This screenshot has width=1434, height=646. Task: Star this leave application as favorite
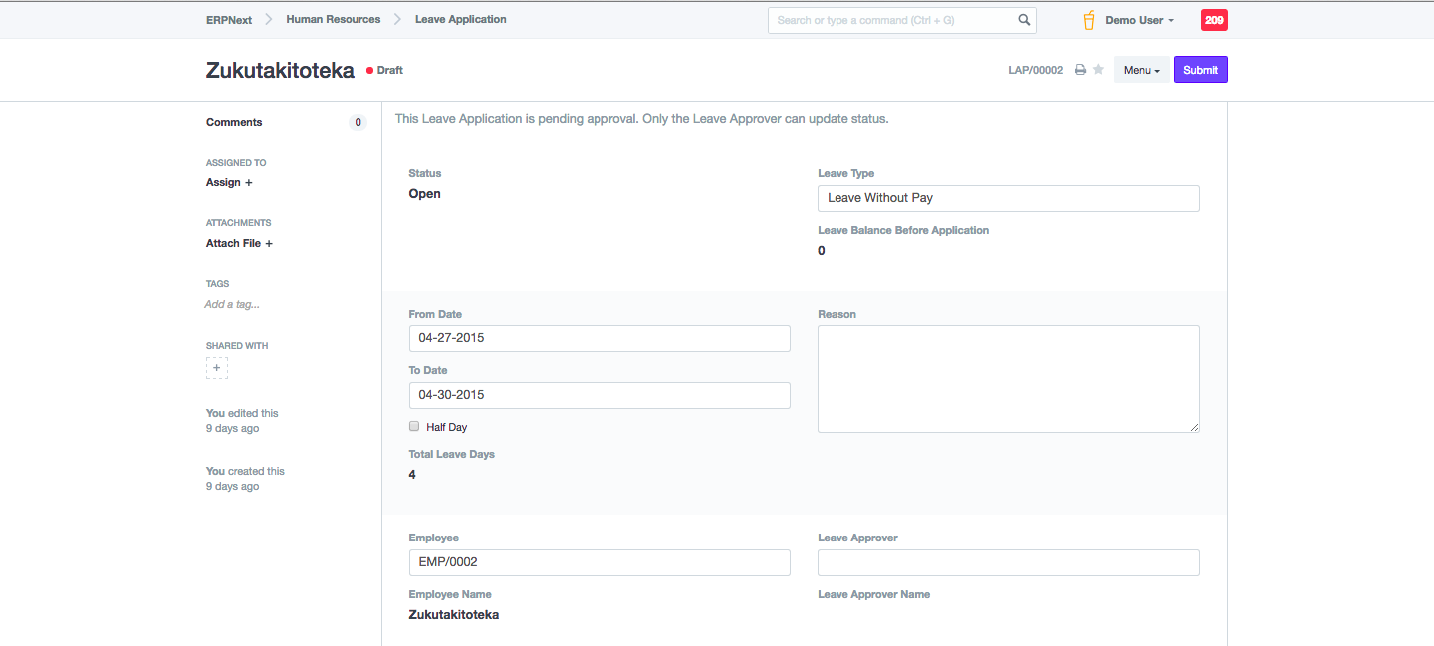pos(1098,70)
